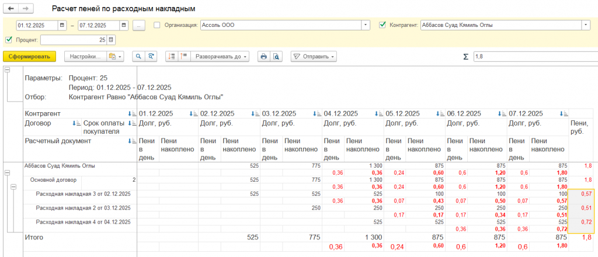Open print preview icon with magnifier
Image resolution: width=598 pixels, height=257 pixels.
[x=277, y=57]
